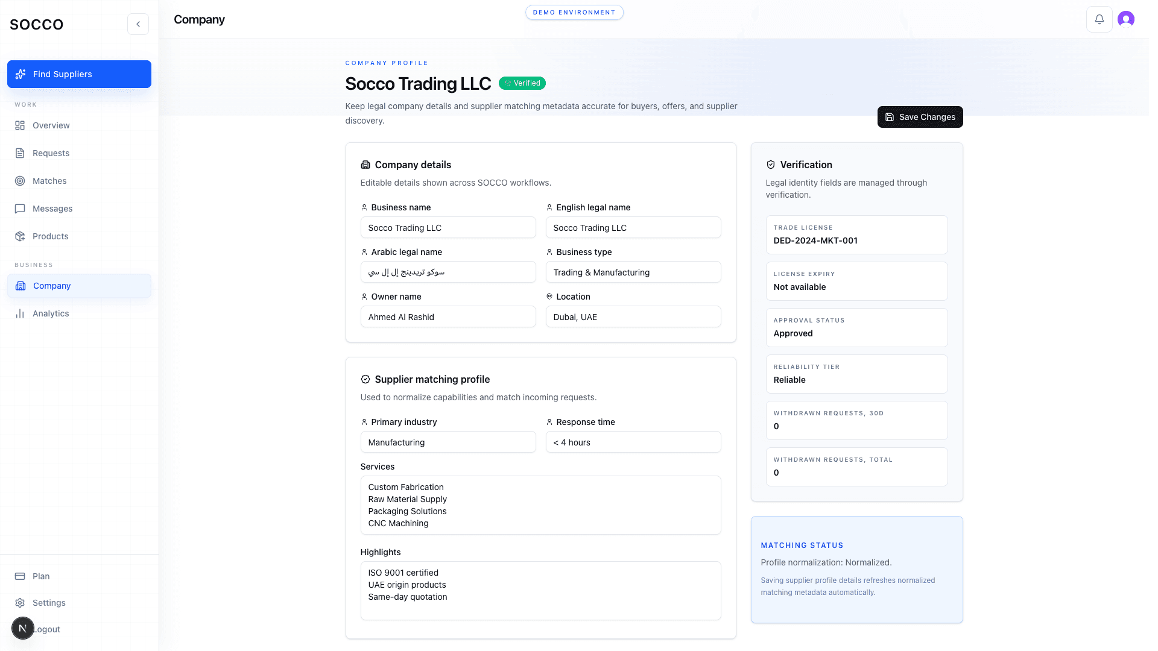The width and height of the screenshot is (1158, 651).
Task: Click the Analytics bar chart icon
Action: 20,313
